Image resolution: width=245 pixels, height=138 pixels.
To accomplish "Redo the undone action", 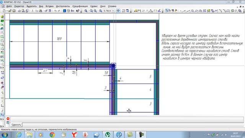I will click(59, 11).
